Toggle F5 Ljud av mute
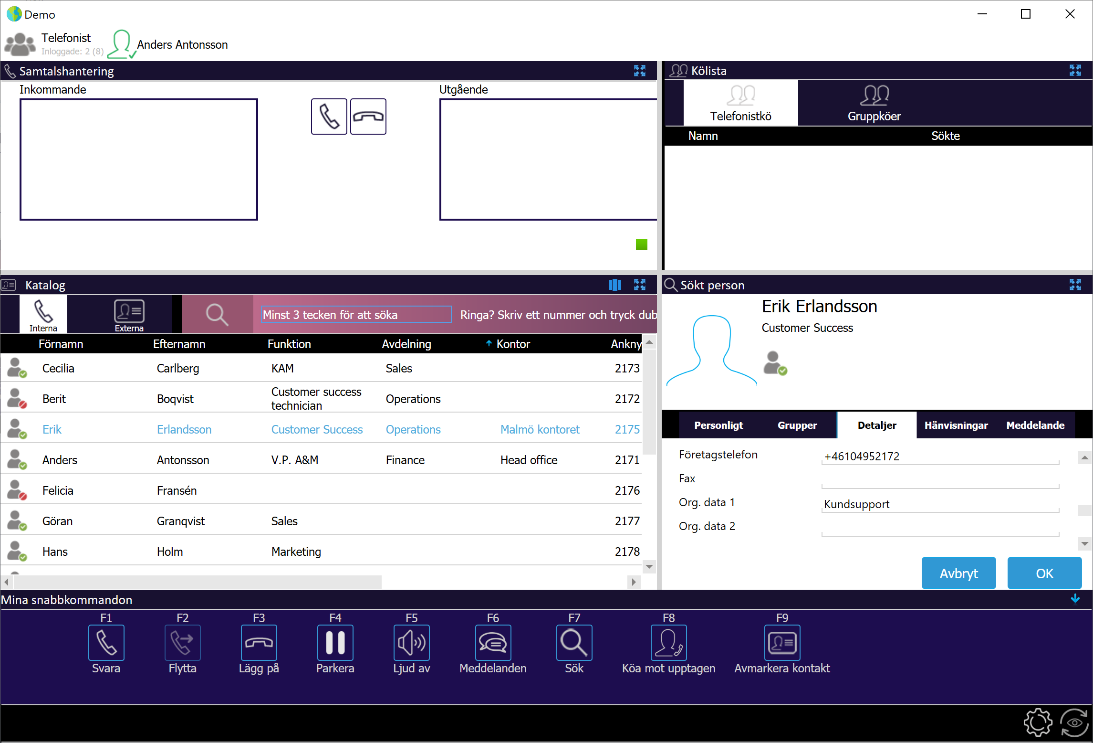 tap(411, 643)
